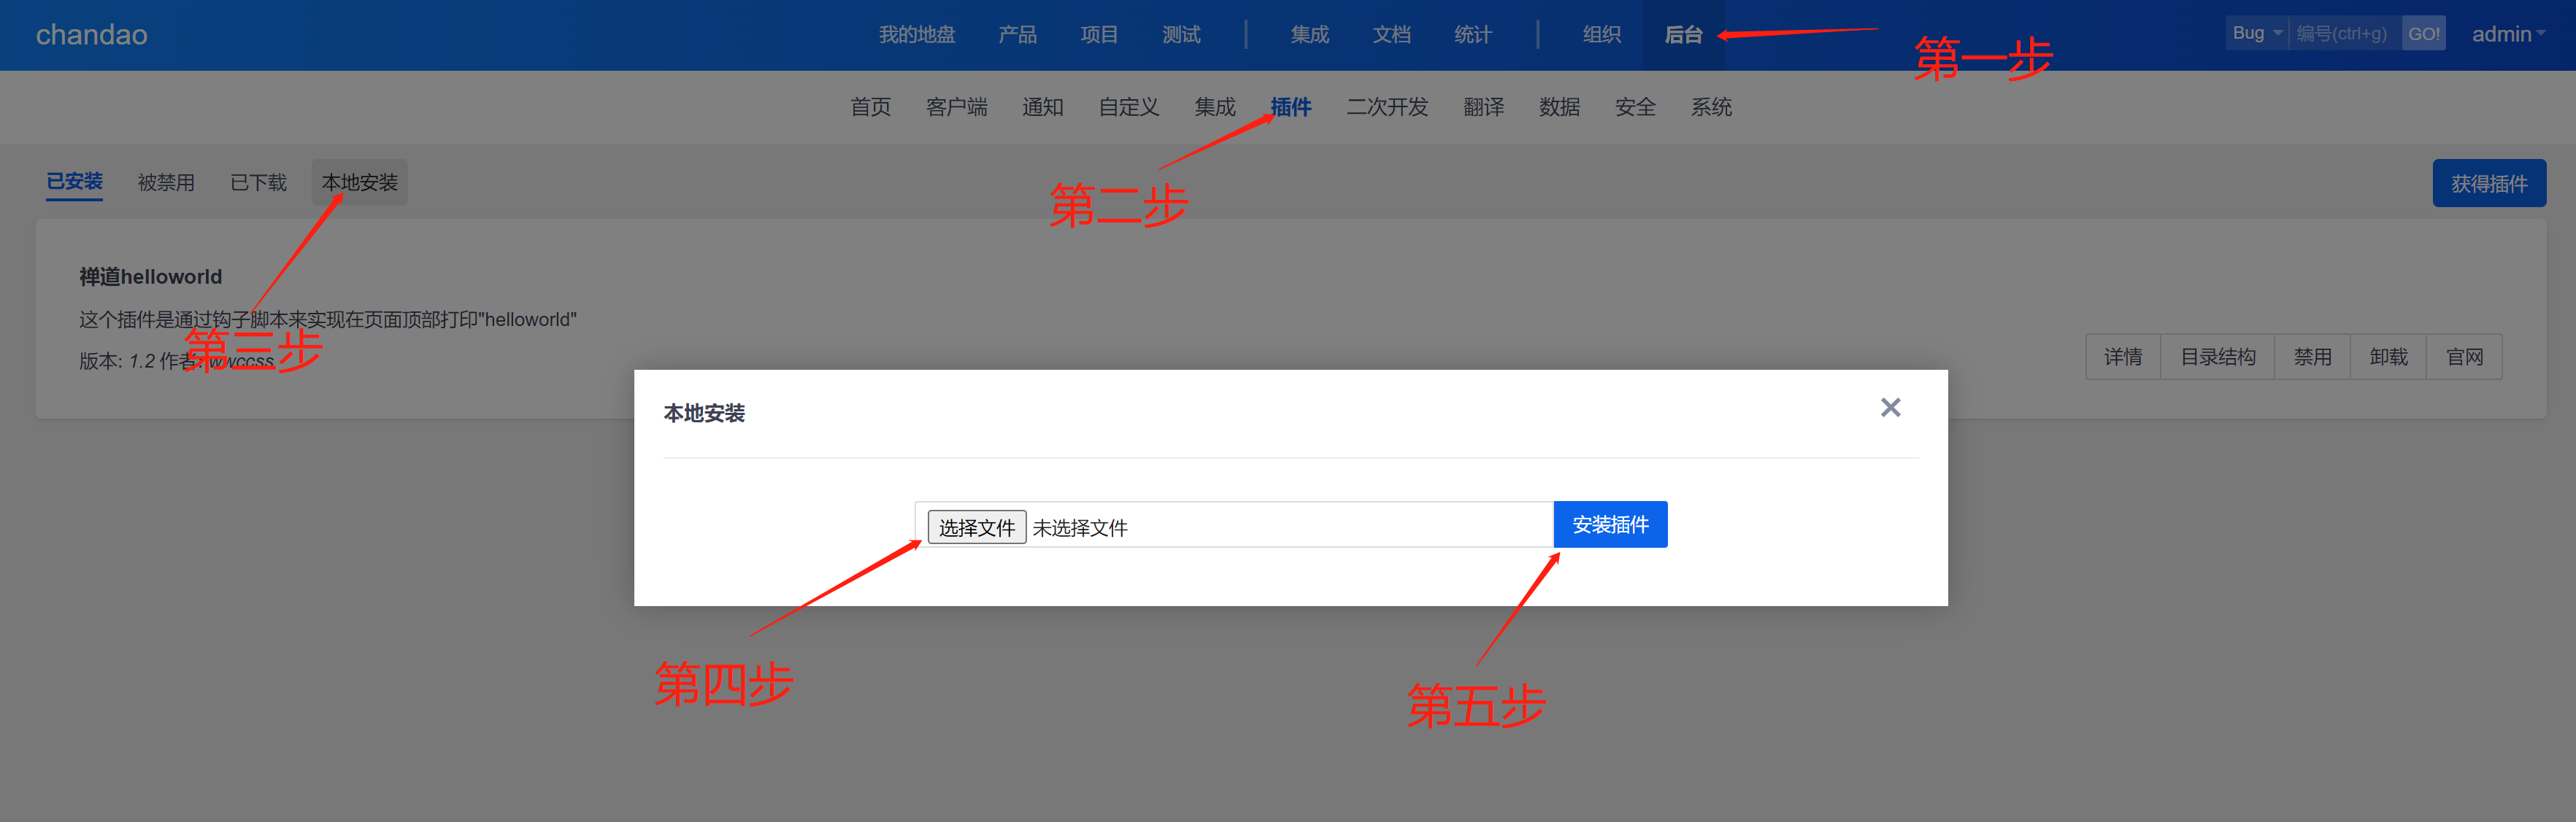2576x822 pixels.
Task: Click 目录结构 for helloworld plugin
Action: tap(2217, 357)
